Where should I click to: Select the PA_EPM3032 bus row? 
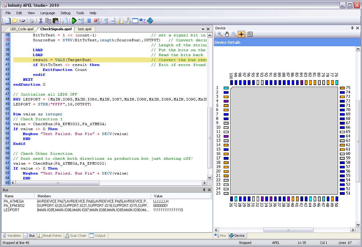14,205
